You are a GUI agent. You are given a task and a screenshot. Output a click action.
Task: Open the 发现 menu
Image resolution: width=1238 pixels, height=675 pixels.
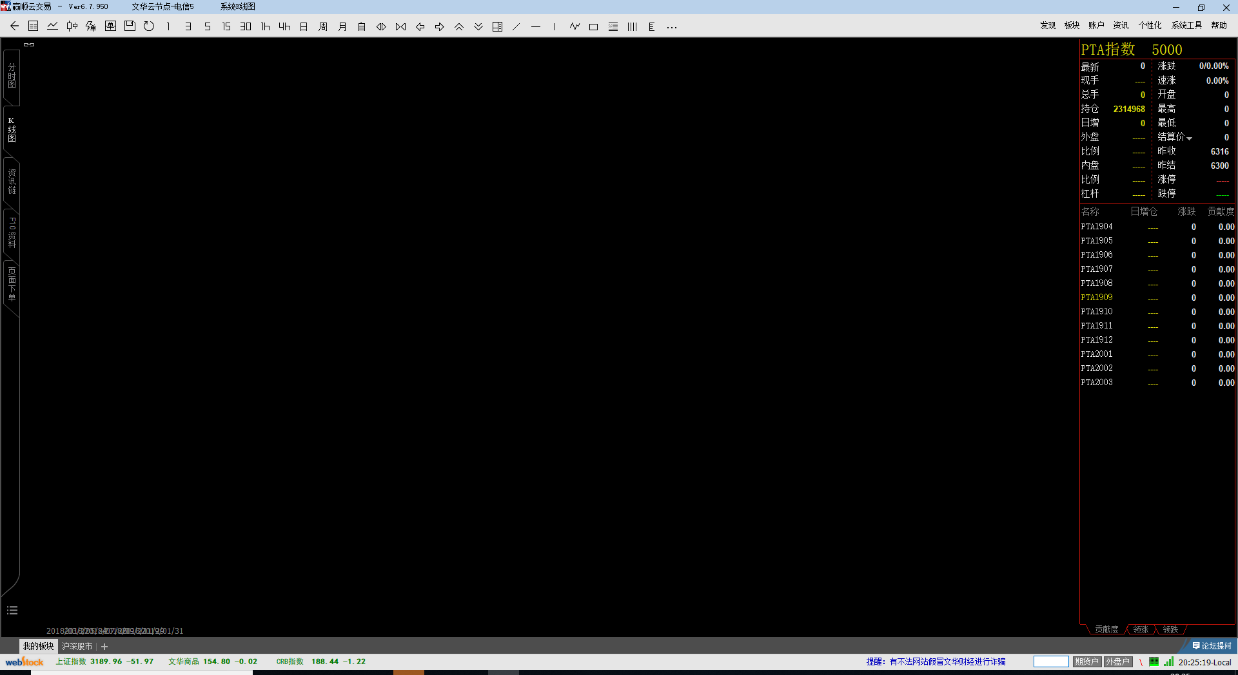(x=1048, y=25)
